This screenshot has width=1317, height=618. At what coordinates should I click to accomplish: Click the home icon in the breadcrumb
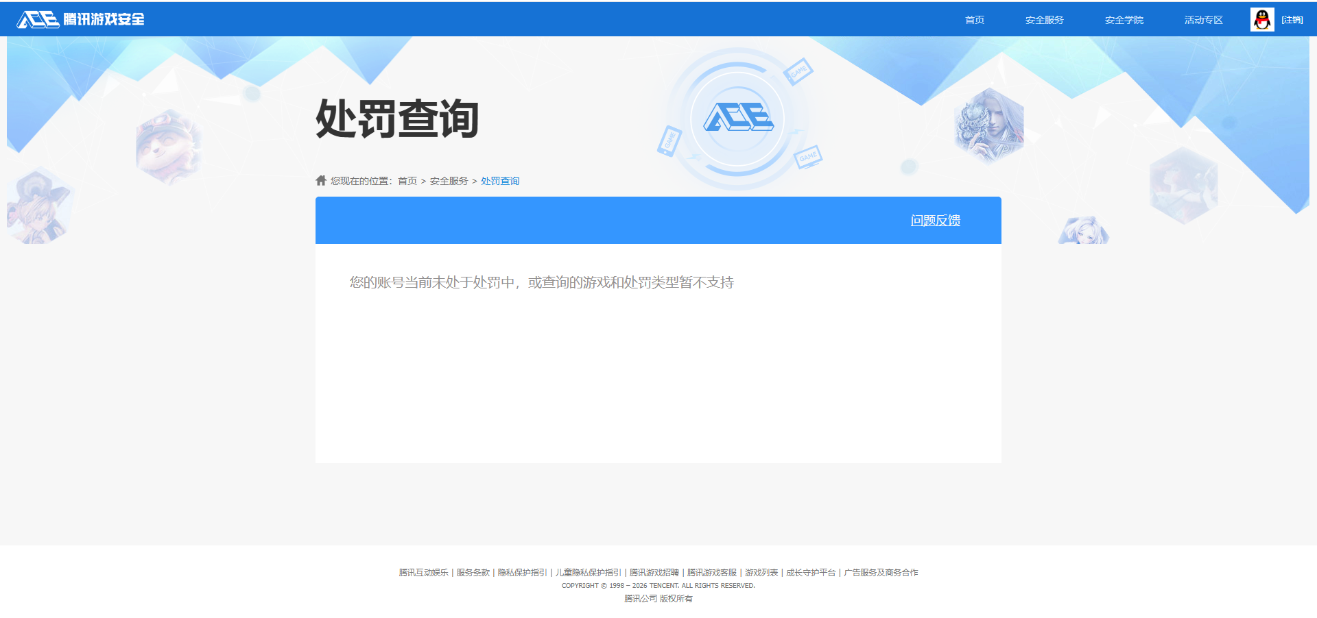(x=320, y=180)
